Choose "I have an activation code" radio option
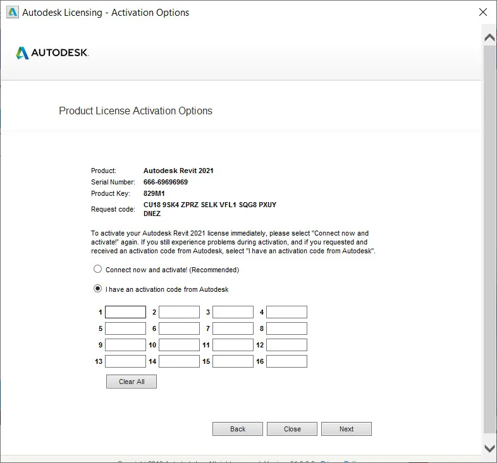Image resolution: width=497 pixels, height=463 pixels. click(x=97, y=289)
